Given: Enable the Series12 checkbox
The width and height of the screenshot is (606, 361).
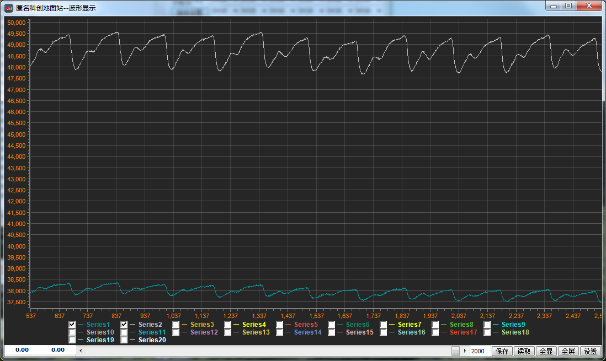Looking at the screenshot, I should click(176, 332).
